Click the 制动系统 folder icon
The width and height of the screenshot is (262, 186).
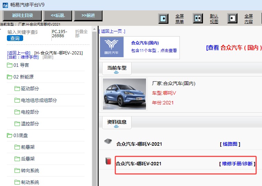click(x=17, y=182)
